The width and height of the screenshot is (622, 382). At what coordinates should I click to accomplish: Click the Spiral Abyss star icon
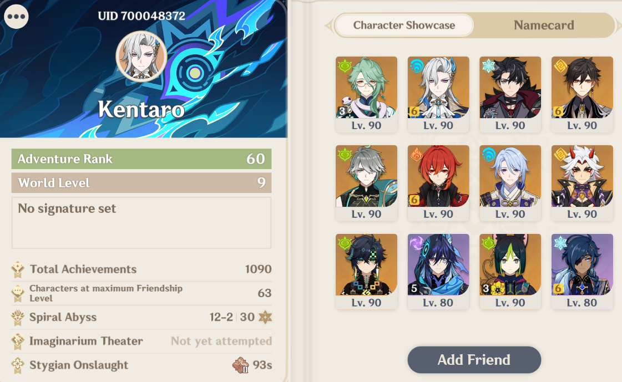point(265,317)
